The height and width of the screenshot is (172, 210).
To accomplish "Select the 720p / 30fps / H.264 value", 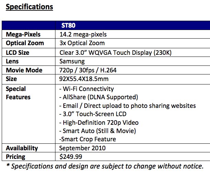I will pyautogui.click(x=87, y=70).
